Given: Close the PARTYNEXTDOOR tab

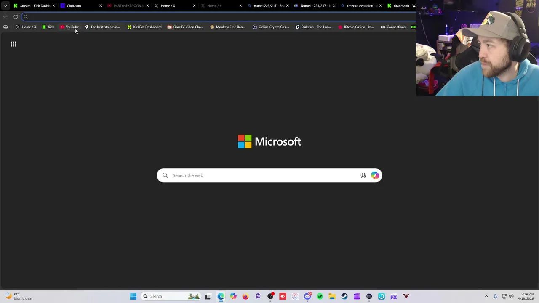Looking at the screenshot, I should coord(147,6).
